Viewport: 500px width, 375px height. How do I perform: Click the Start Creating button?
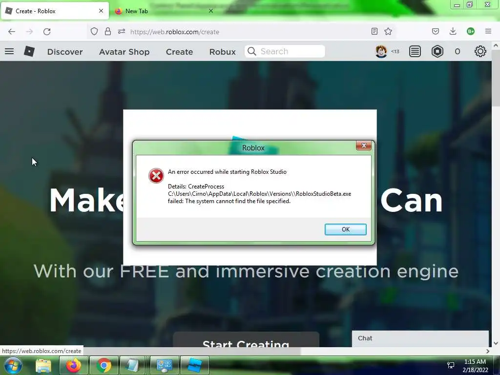pos(246,340)
